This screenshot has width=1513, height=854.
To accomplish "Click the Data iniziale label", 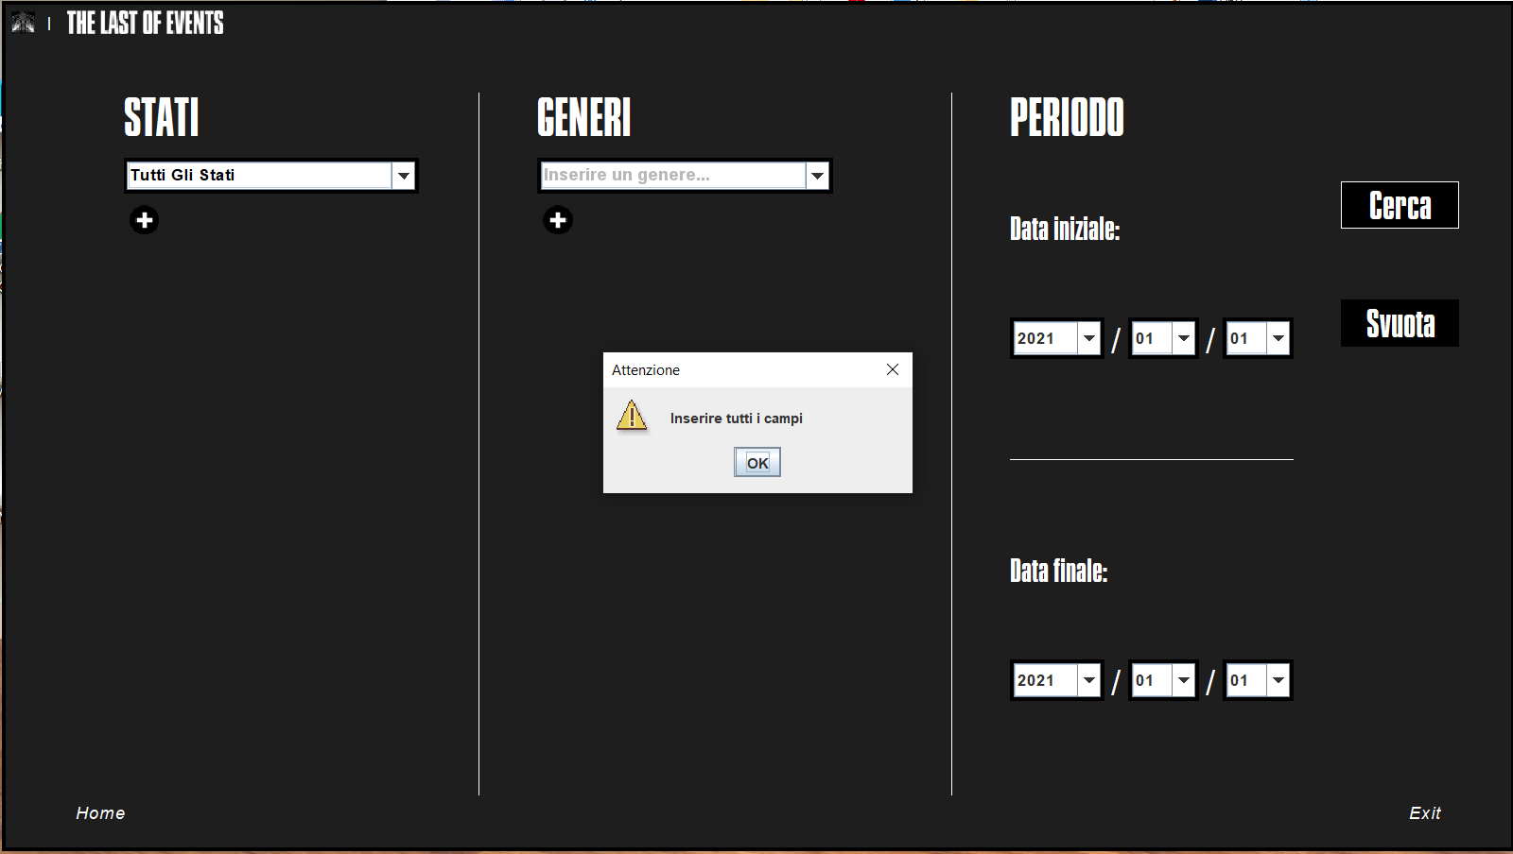I will [x=1065, y=229].
